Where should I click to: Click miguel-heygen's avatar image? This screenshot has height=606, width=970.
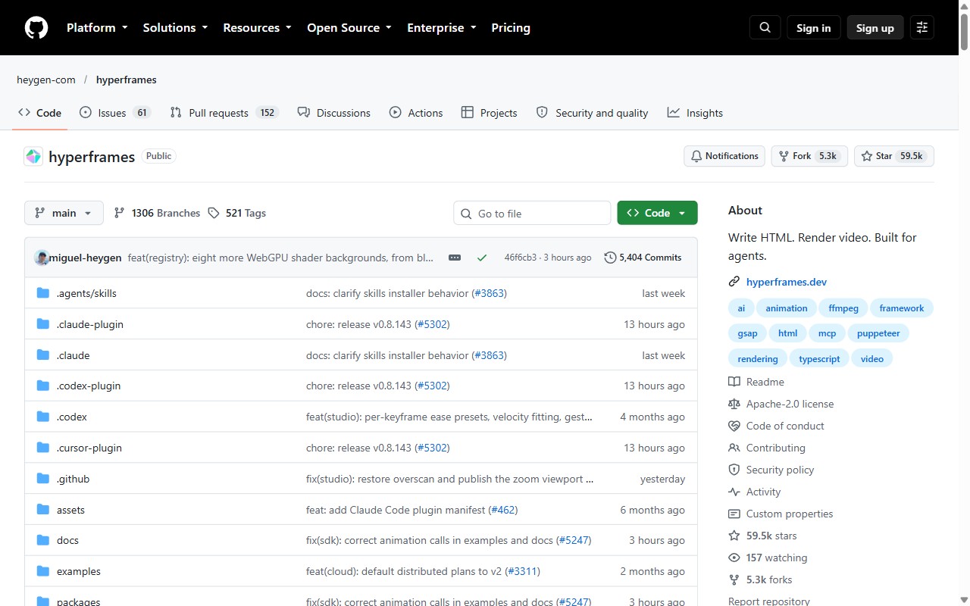tap(42, 258)
